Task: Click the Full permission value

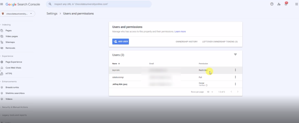Action: point(200,77)
